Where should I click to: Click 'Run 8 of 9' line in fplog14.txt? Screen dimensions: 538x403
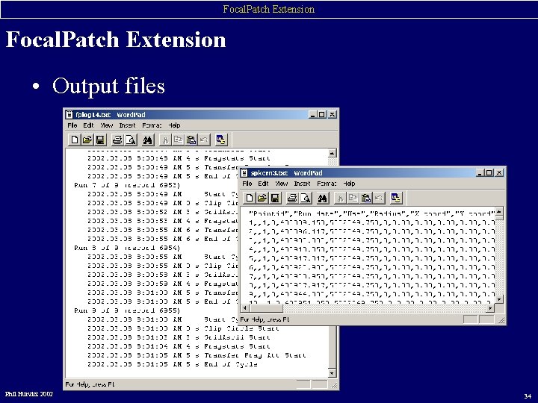(x=127, y=248)
